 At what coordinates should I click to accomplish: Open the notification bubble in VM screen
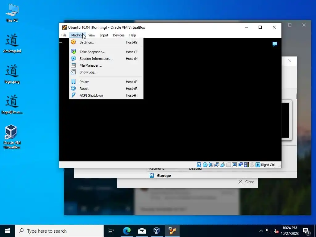[275, 44]
